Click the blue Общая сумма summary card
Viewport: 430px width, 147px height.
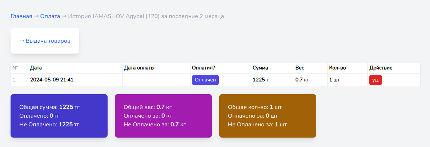pyautogui.click(x=59, y=116)
